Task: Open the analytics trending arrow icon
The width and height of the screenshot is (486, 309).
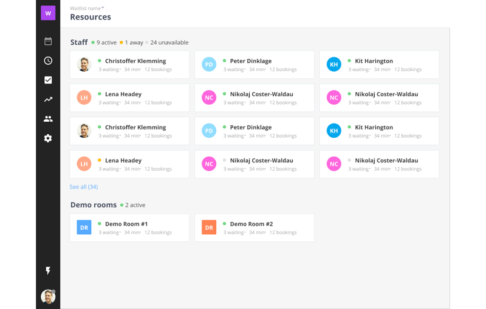Action: click(x=48, y=99)
